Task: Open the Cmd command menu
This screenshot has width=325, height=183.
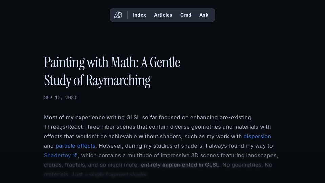Action: [186, 15]
